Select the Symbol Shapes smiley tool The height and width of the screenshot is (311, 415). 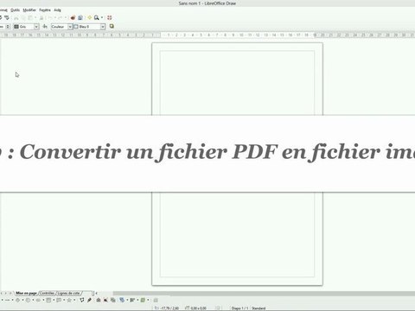pyautogui.click(x=28, y=300)
